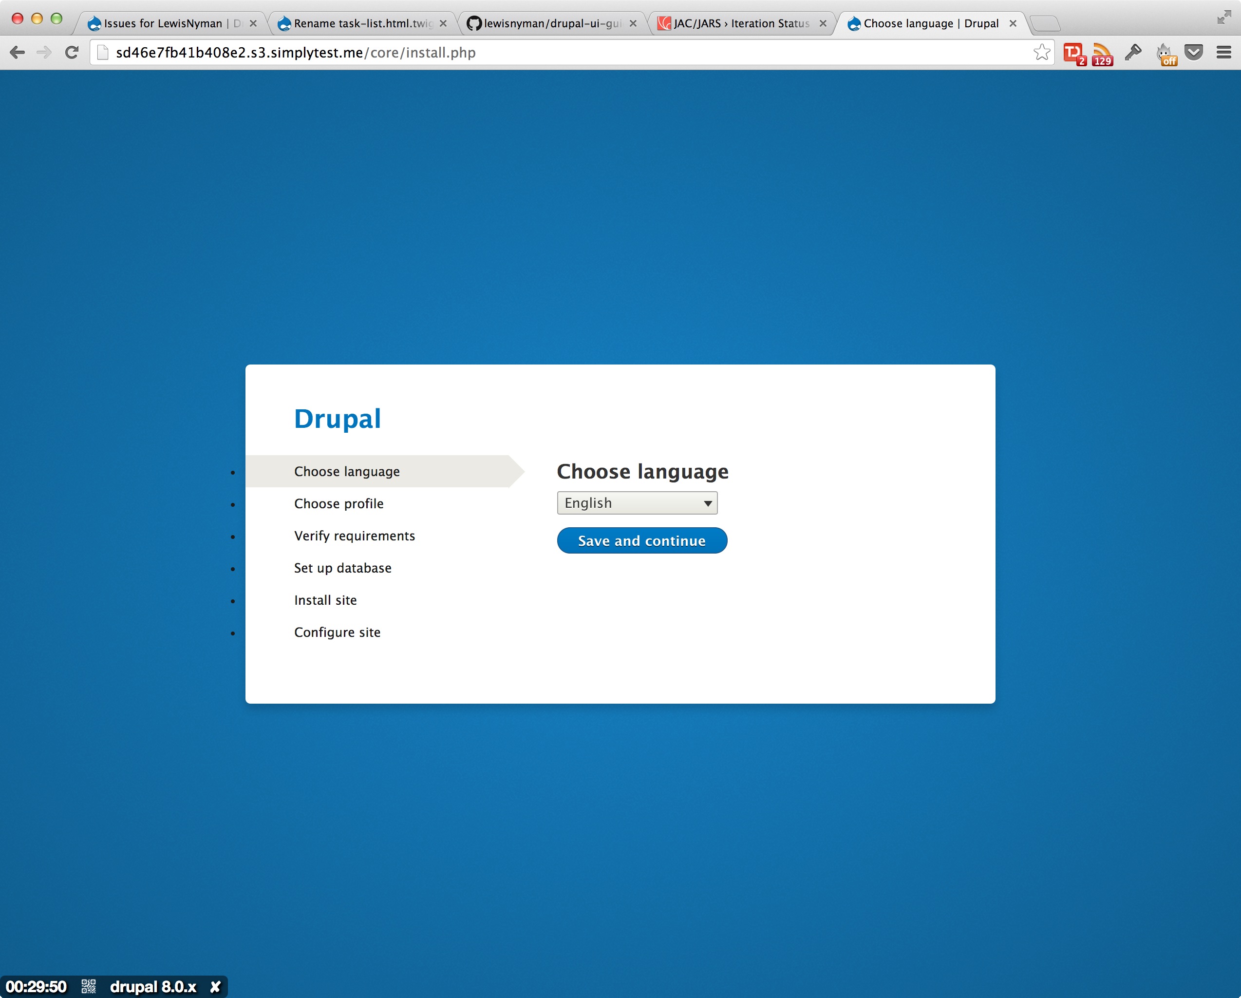Click the eyedropper extension icon

pos(1133,53)
